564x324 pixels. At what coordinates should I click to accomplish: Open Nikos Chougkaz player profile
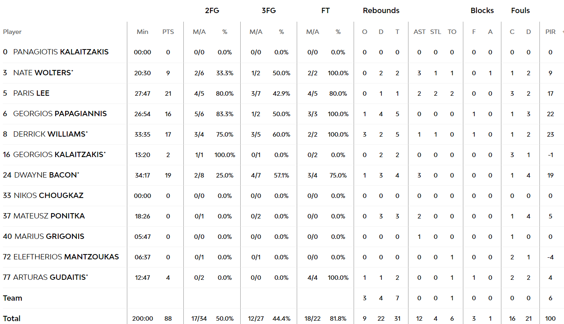tap(48, 196)
